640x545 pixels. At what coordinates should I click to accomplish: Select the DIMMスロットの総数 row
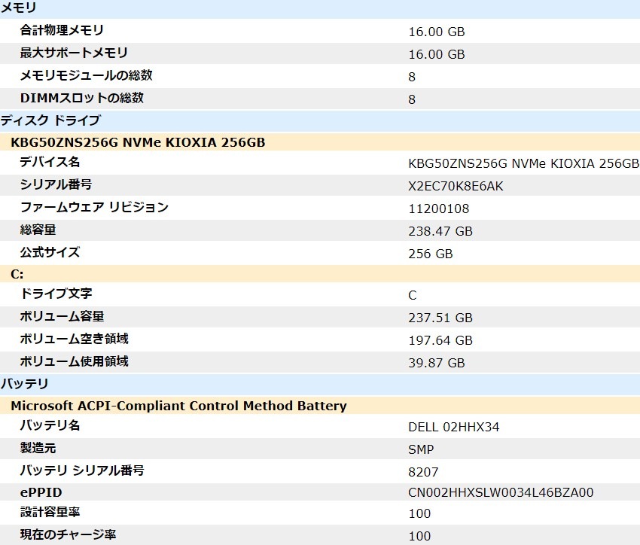(x=226, y=98)
